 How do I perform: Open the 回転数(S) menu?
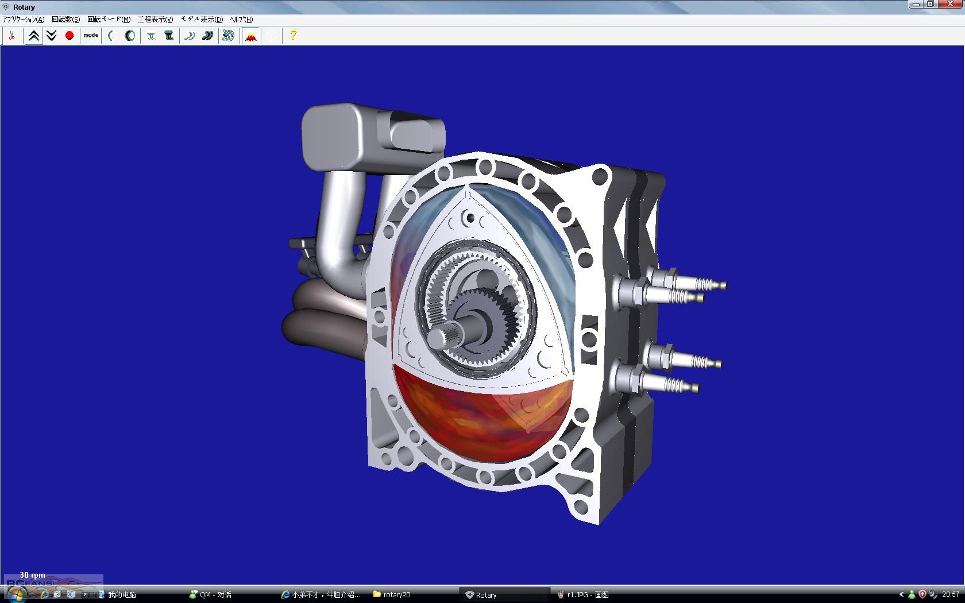click(66, 20)
